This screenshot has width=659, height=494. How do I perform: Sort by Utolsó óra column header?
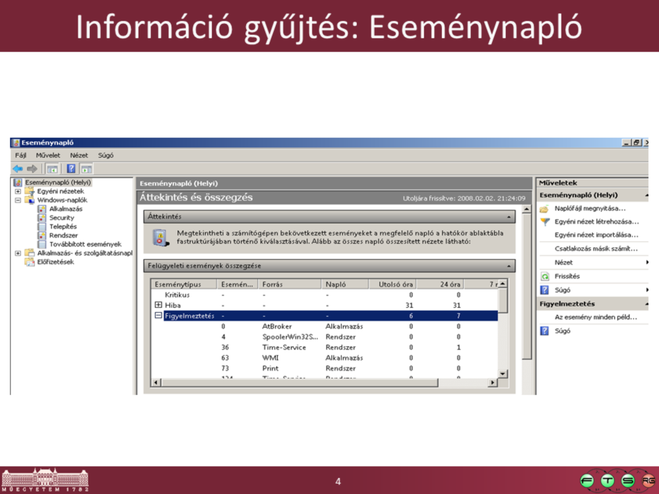pyautogui.click(x=392, y=284)
